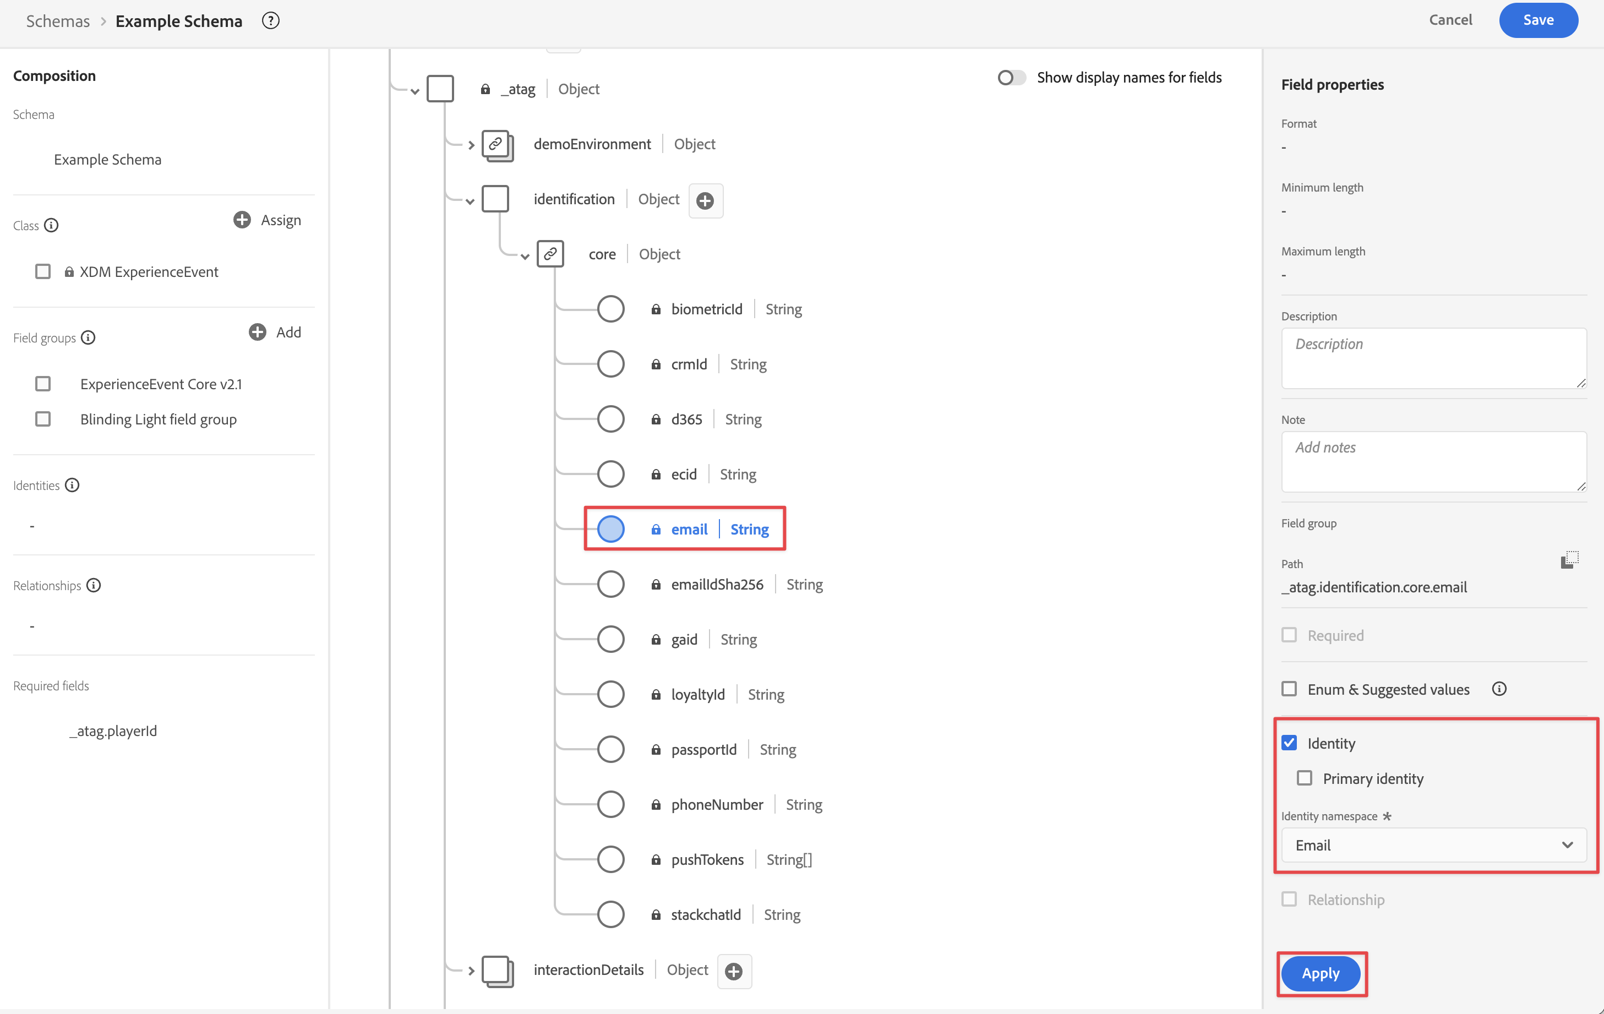Click the Field groups info icon
Screen dimensions: 1604x1014
pos(88,338)
